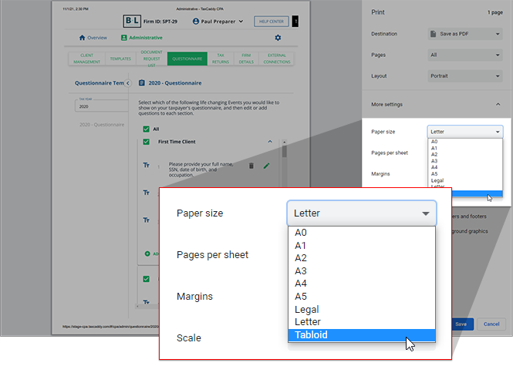Collapse the Questionnaire Templates side panel

tap(127, 83)
